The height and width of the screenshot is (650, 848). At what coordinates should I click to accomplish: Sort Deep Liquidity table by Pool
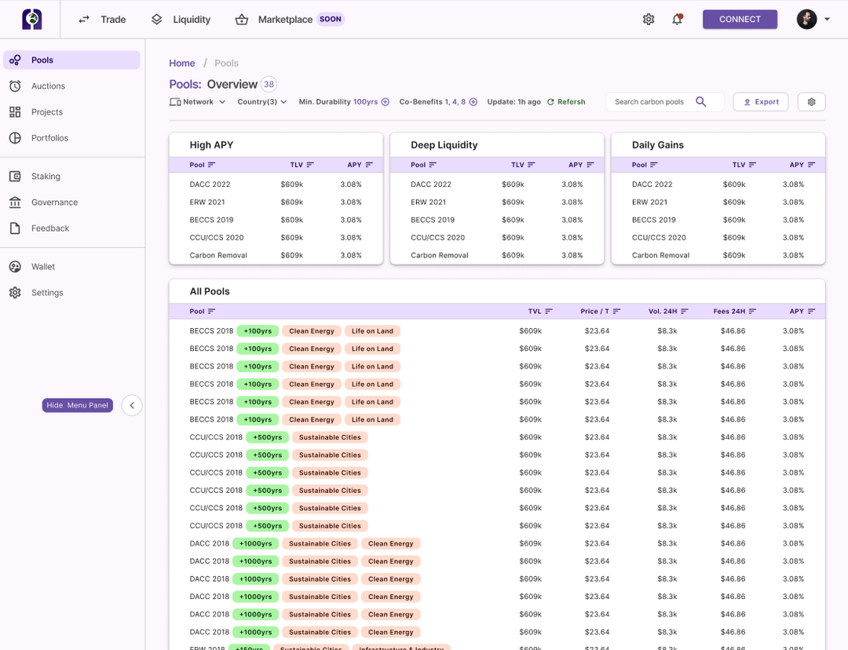(x=423, y=165)
